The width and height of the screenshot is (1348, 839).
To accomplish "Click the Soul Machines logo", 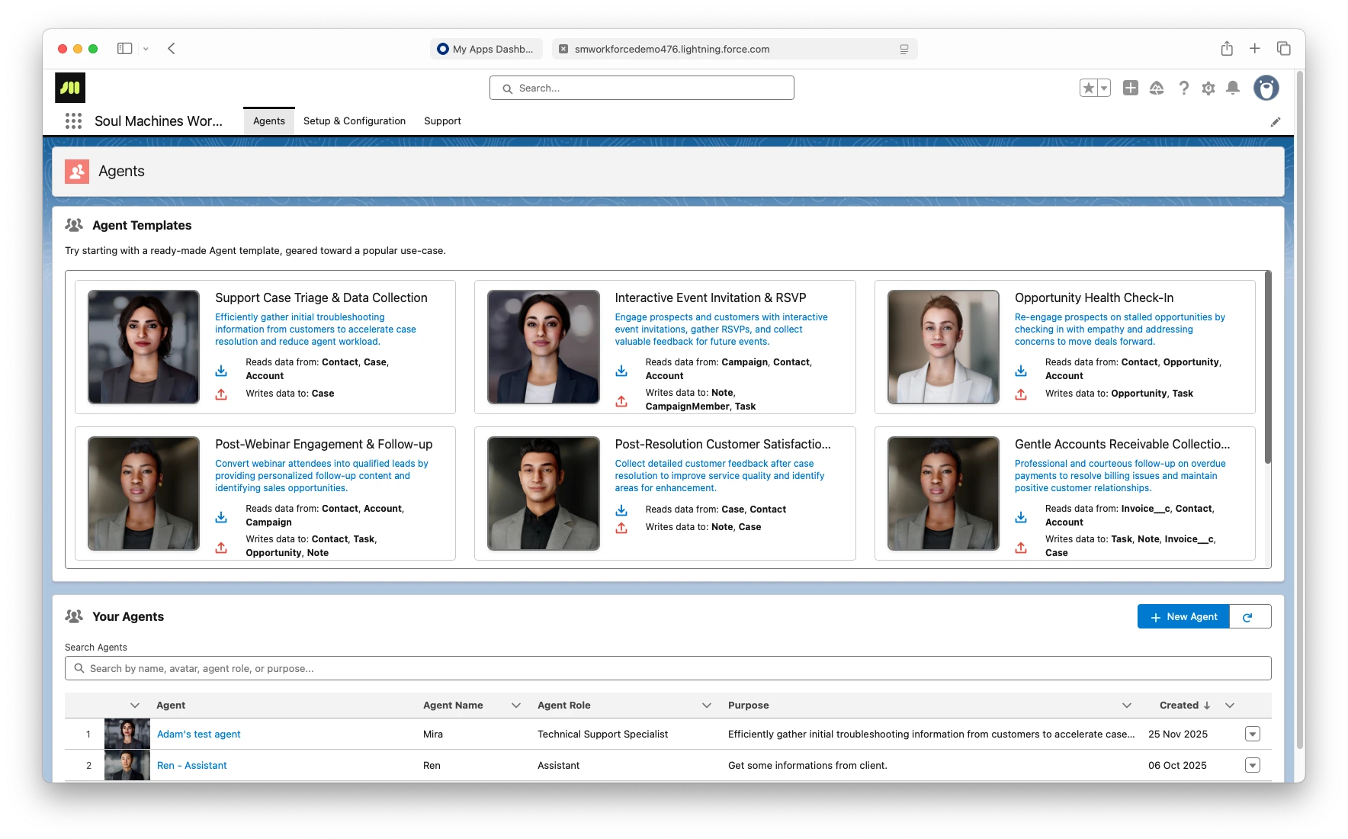I will 70,88.
